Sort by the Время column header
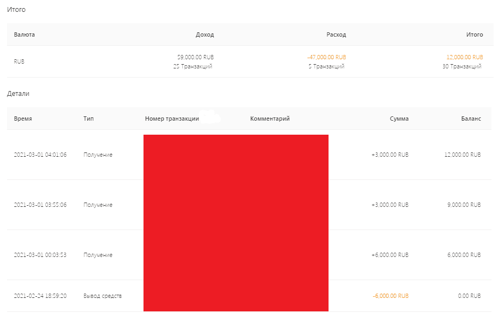This screenshot has width=499, height=313. (23, 119)
